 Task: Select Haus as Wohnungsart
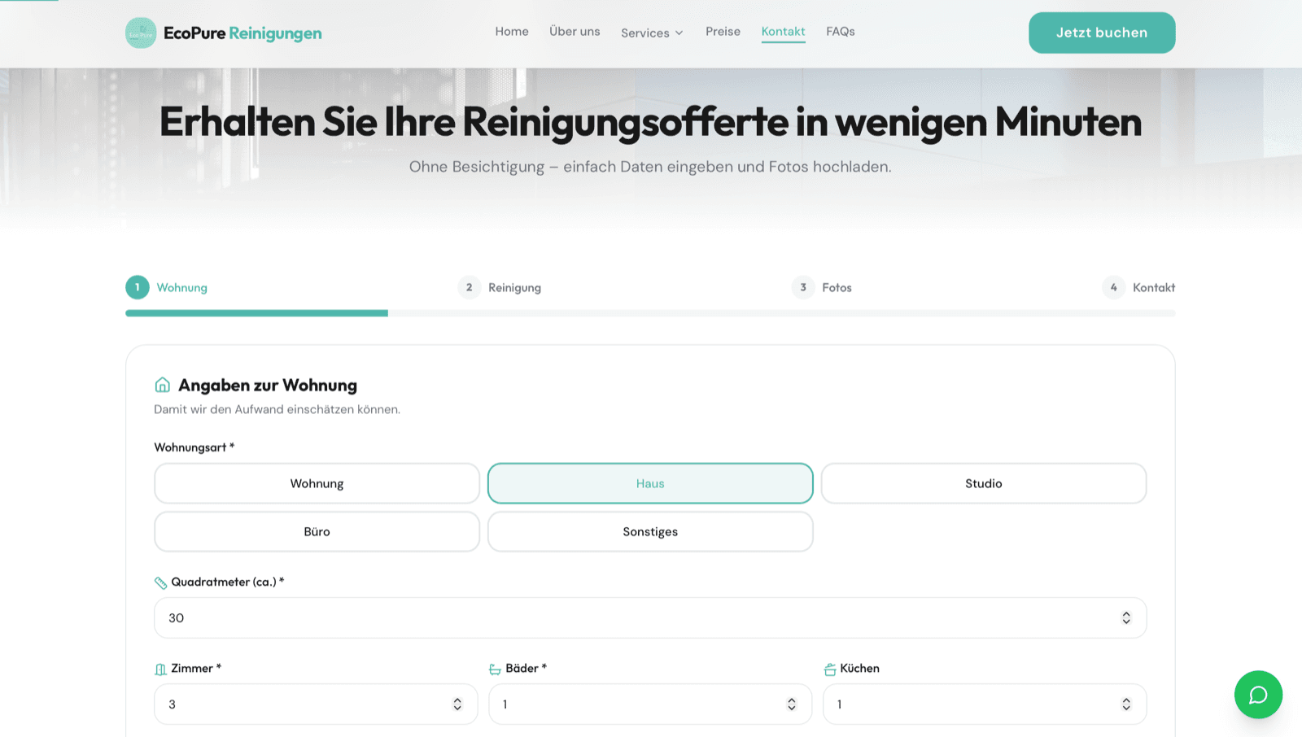[650, 483]
